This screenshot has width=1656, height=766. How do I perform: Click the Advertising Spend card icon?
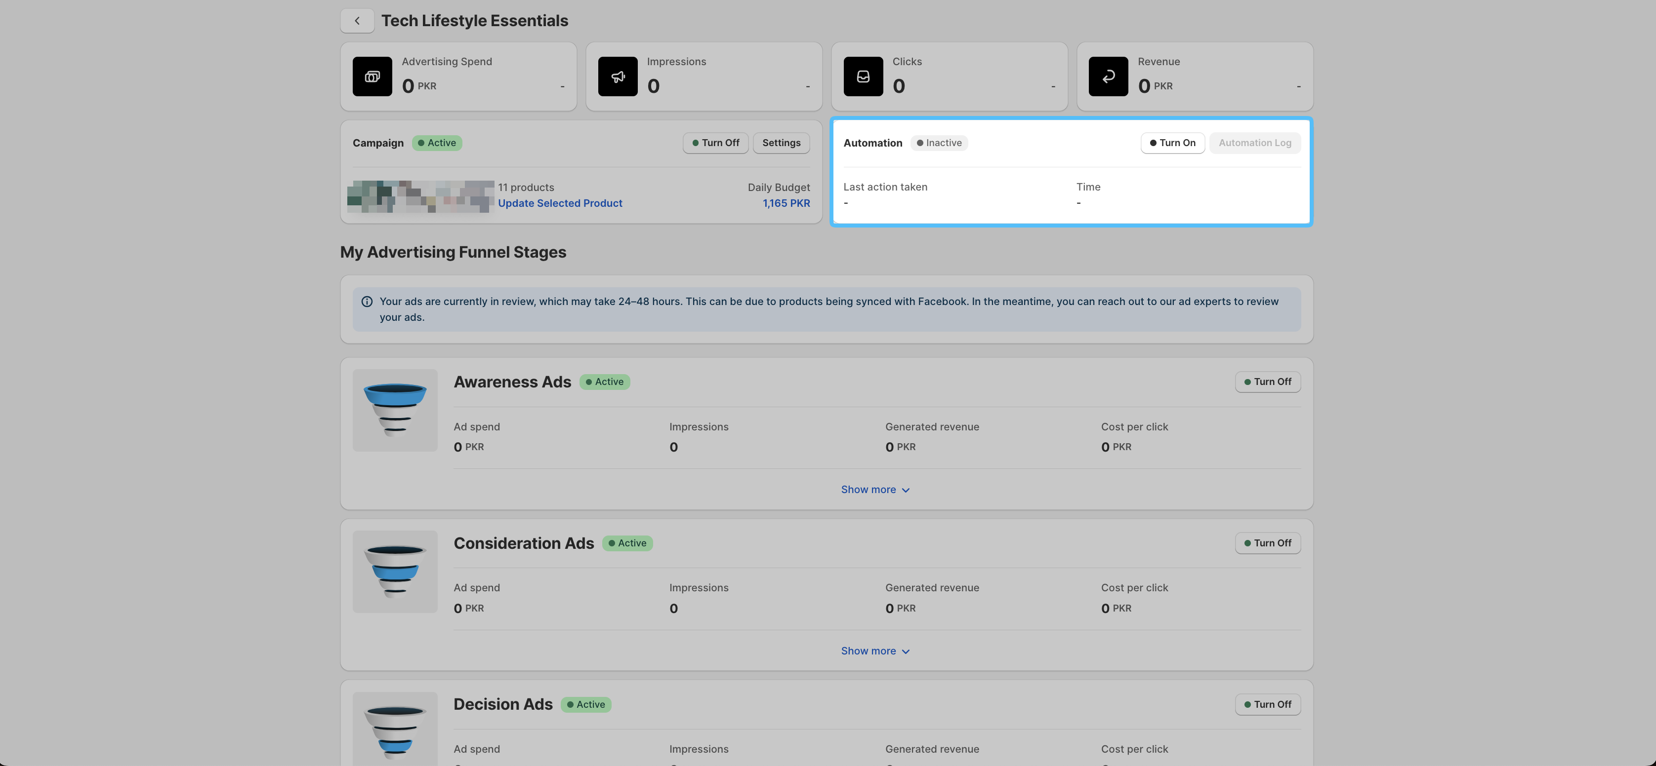pyautogui.click(x=372, y=77)
